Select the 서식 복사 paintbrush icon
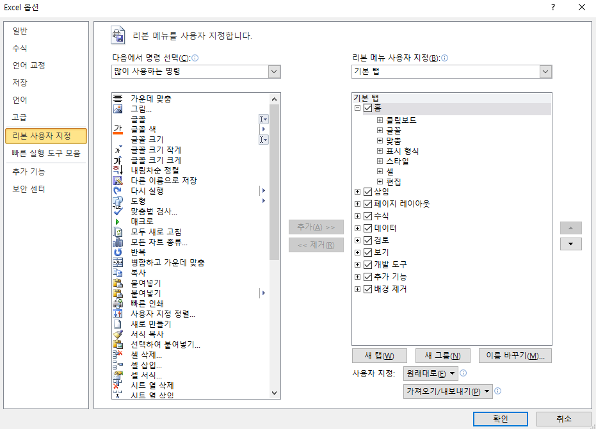Screen dimensions: 596x429 pos(118,334)
